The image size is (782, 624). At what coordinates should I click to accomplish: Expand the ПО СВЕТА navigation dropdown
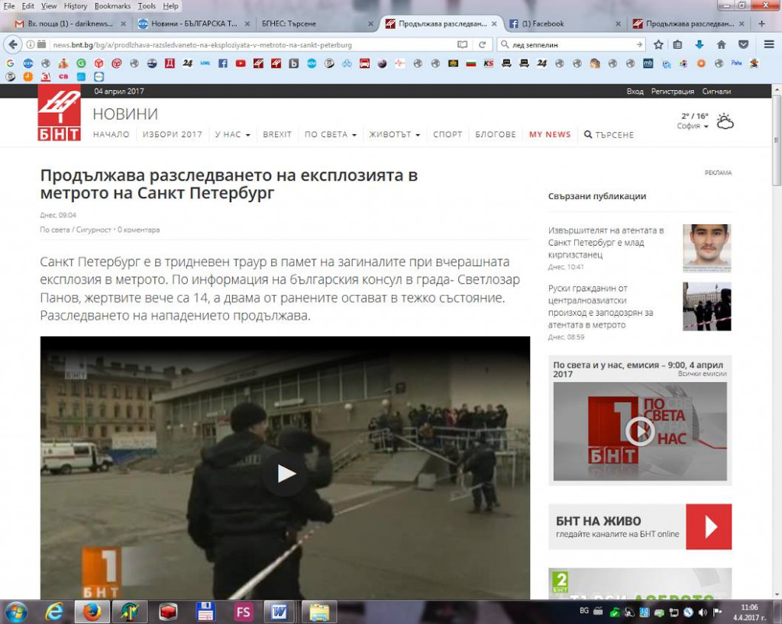(331, 134)
